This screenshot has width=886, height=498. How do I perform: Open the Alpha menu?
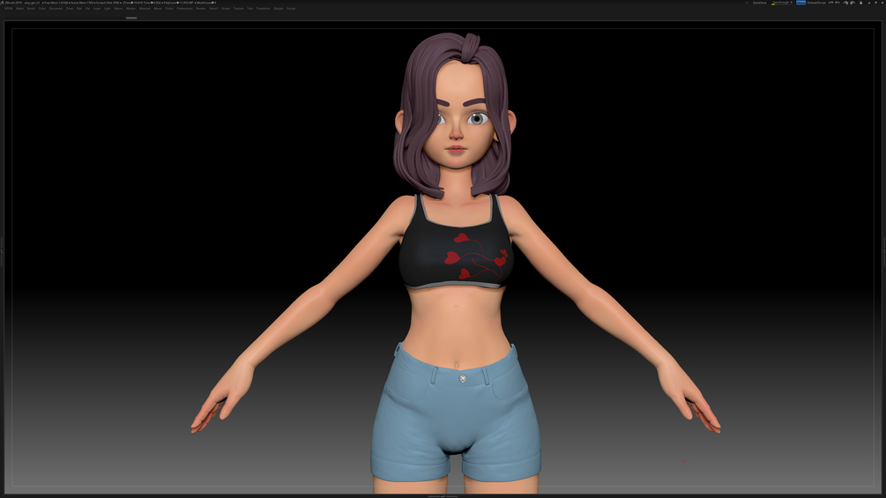coord(19,9)
